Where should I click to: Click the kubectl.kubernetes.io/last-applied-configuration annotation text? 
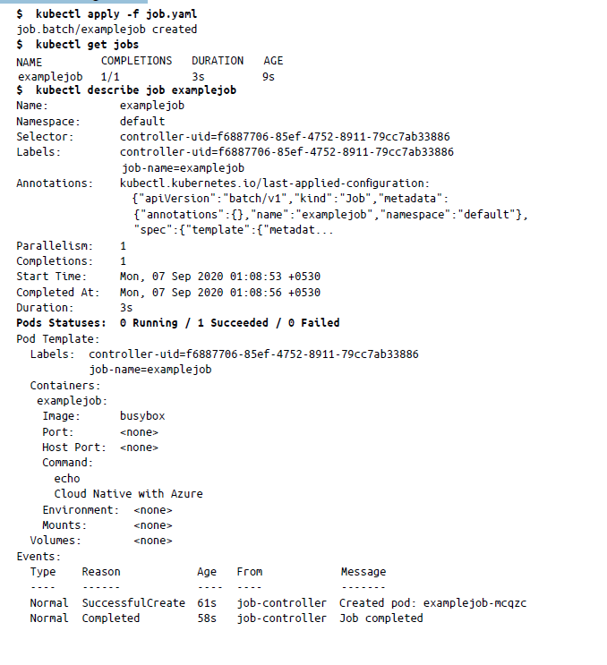point(274,183)
